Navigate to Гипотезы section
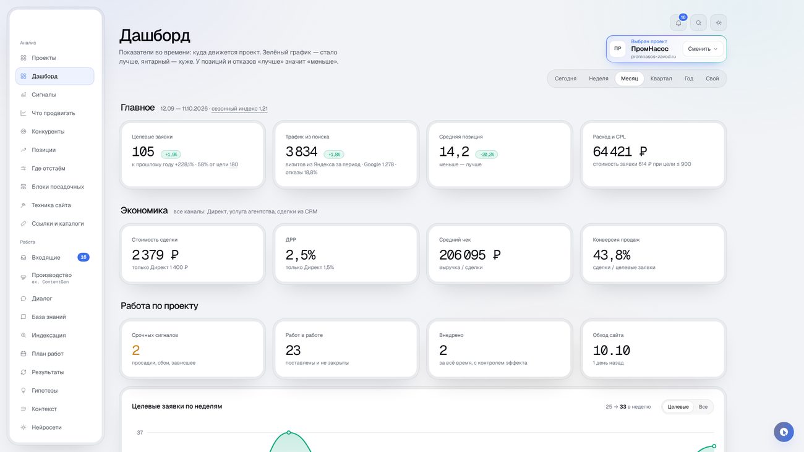804x452 pixels. [x=55, y=391]
